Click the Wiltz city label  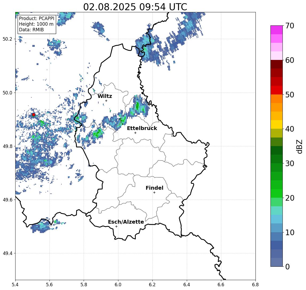105,96
